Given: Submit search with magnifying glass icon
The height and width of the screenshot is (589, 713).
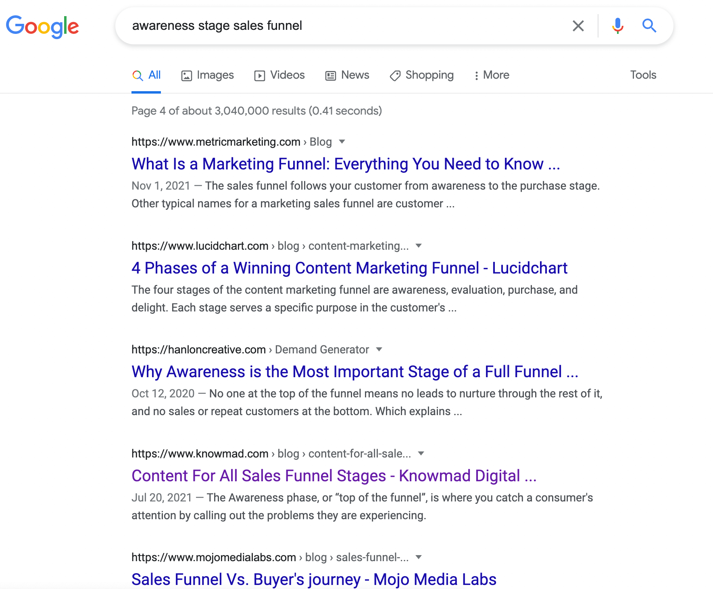Looking at the screenshot, I should point(649,26).
